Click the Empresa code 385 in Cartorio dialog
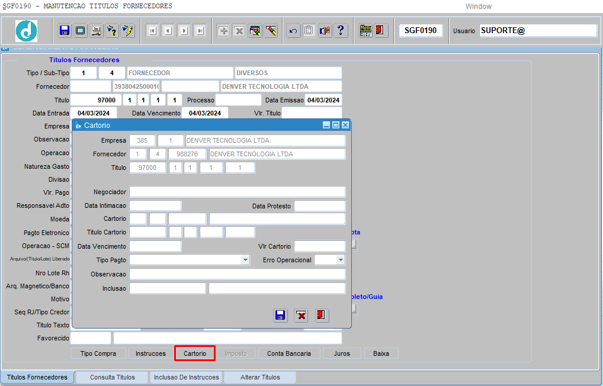The height and width of the screenshot is (386, 603). [x=142, y=140]
